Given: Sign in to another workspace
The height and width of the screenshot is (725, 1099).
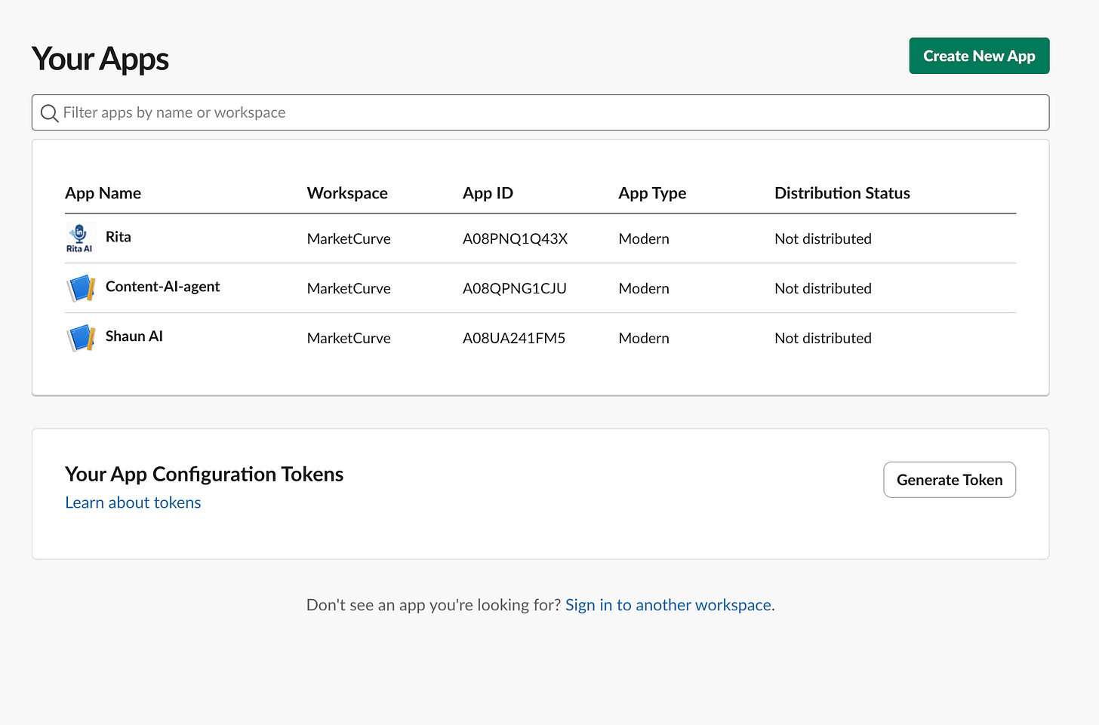Looking at the screenshot, I should [668, 605].
